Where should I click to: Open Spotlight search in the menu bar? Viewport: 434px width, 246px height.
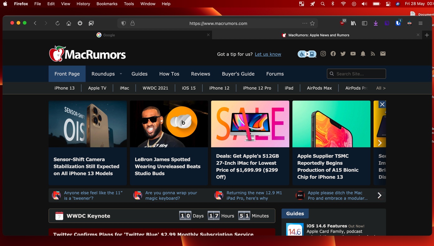pos(323,4)
